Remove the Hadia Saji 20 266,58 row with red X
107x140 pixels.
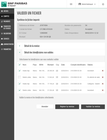(x=103, y=71)
